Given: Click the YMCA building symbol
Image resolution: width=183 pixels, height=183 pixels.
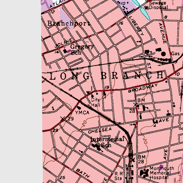Looking at the screenshot, I should click(x=79, y=108).
